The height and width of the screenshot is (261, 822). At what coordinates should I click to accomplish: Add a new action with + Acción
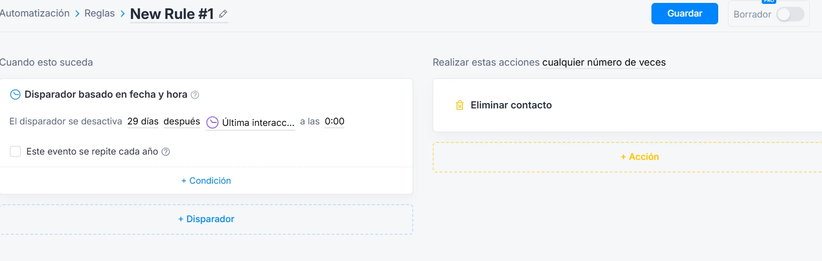[639, 157]
